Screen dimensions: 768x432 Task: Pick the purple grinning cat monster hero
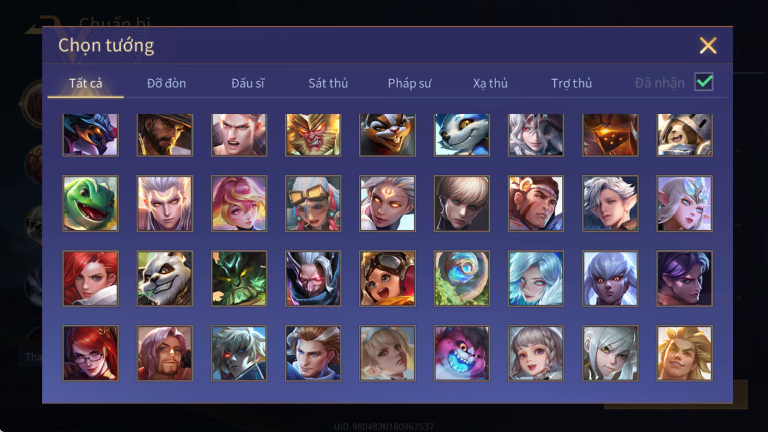(462, 353)
